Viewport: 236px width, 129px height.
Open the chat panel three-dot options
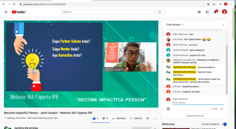click(x=223, y=25)
